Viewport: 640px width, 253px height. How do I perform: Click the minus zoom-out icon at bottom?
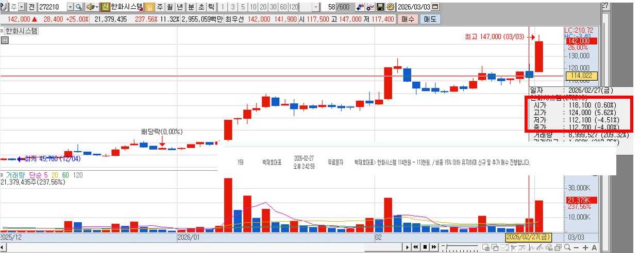576,248
